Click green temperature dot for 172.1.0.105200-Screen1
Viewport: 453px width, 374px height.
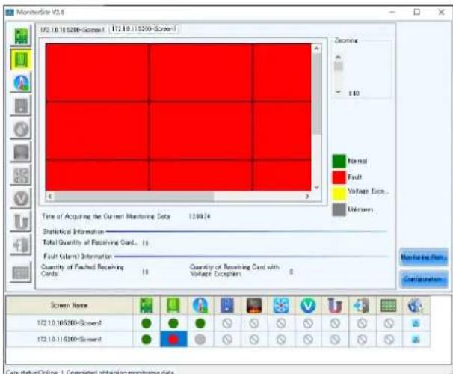200,323
